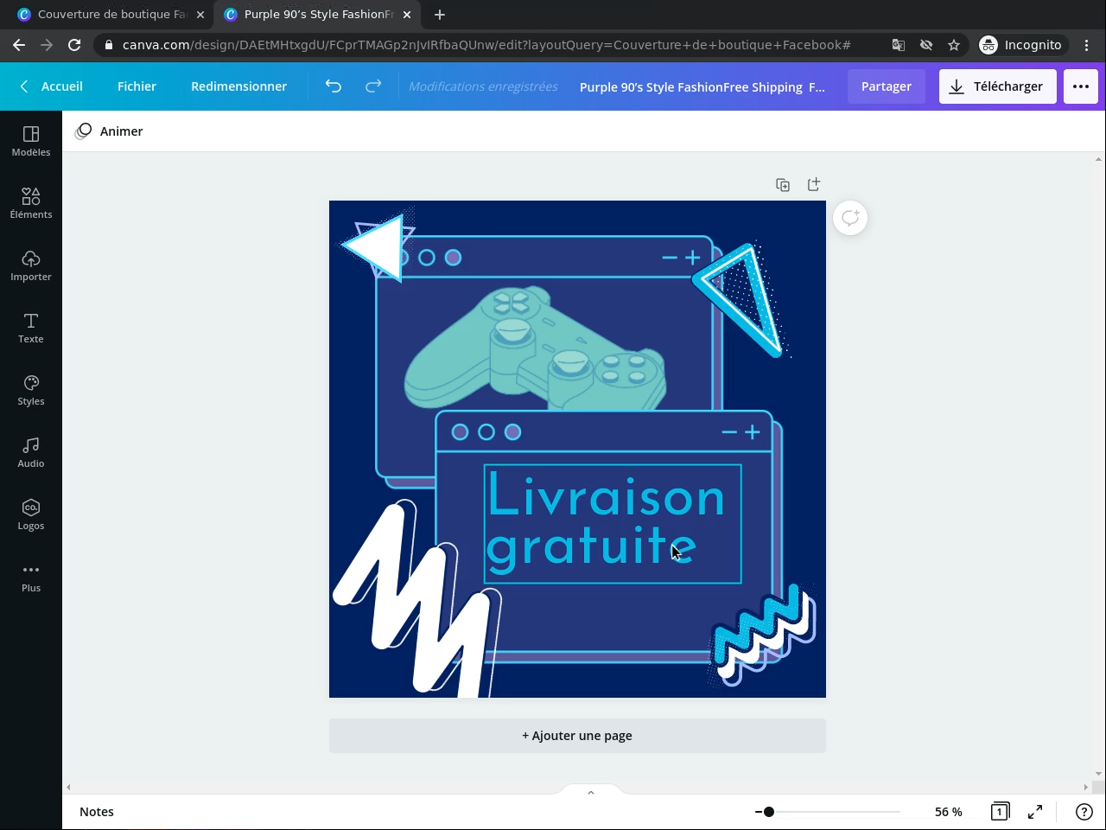This screenshot has width=1106, height=830.
Task: Open the new browser tab
Action: coord(440,15)
